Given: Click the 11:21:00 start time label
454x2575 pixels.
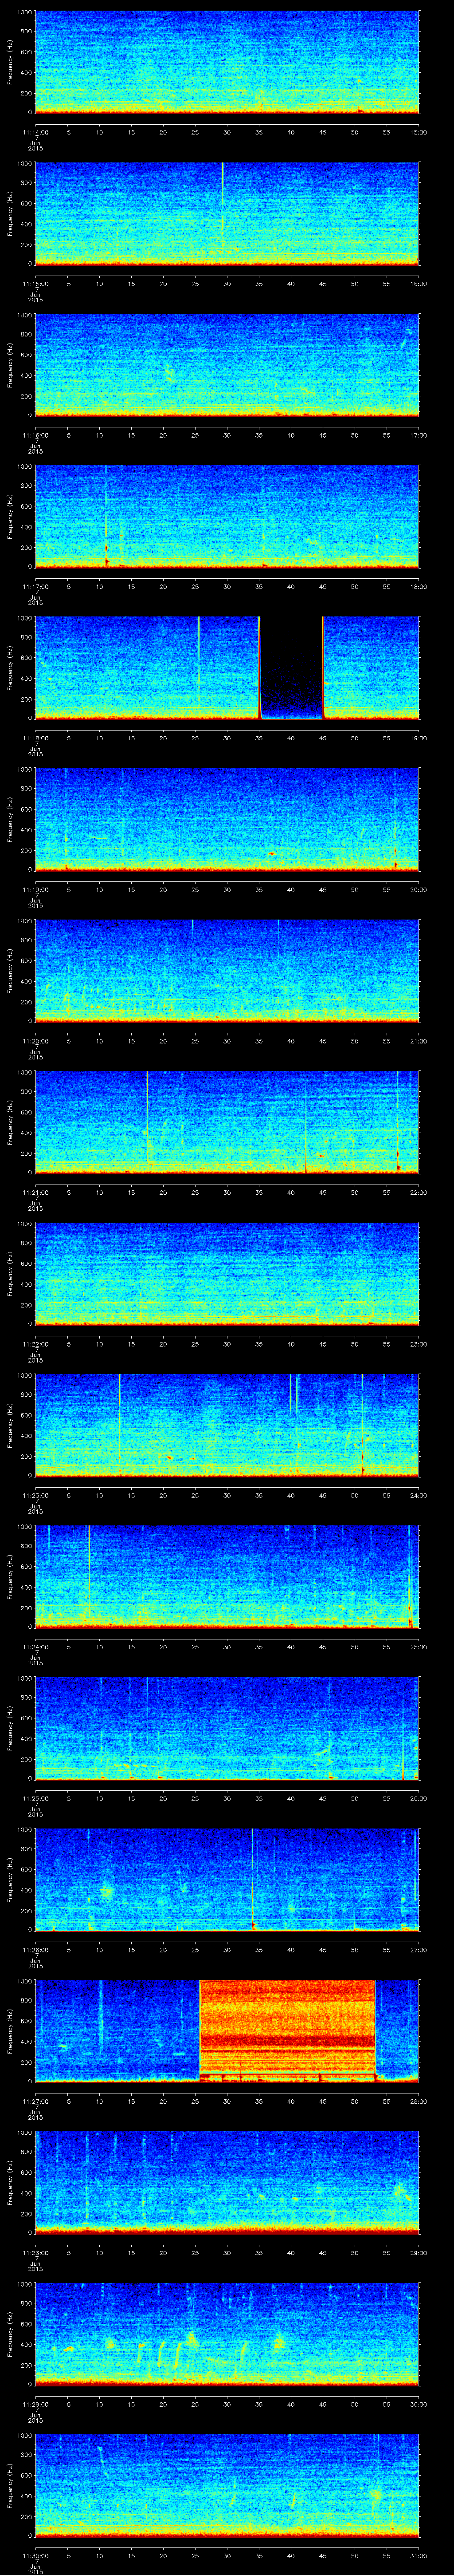Looking at the screenshot, I should point(35,1193).
